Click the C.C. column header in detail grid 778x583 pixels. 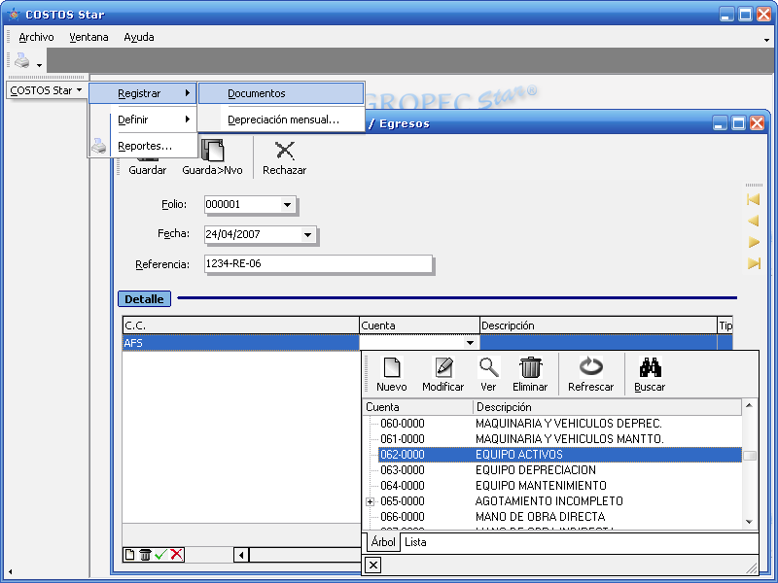click(240, 326)
